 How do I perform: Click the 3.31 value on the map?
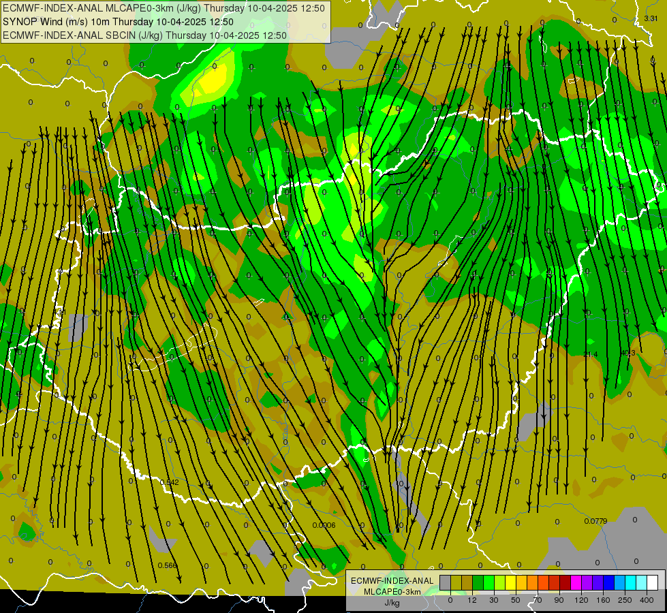651,18
